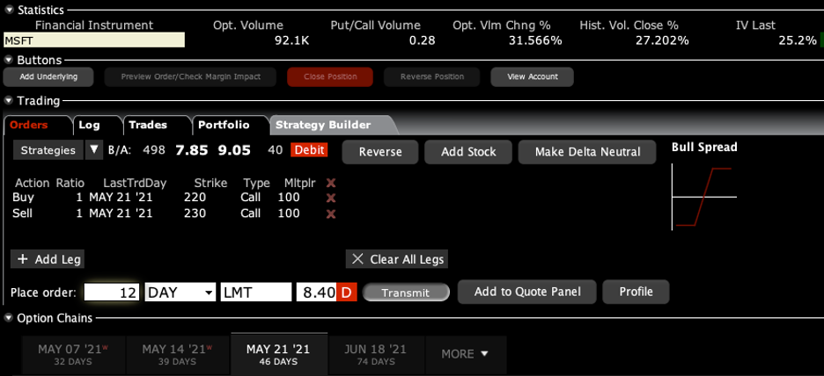
Task: Click the Add Leg button
Action: 48,259
